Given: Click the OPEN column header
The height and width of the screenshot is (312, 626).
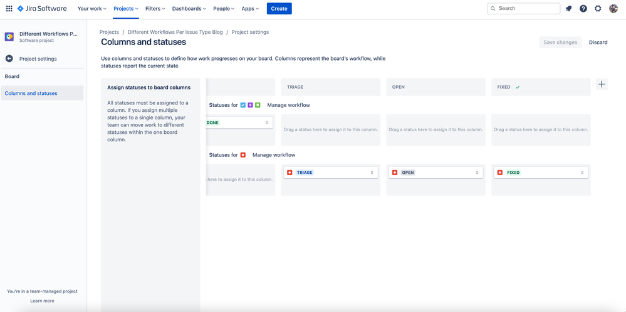Looking at the screenshot, I should tap(436, 87).
